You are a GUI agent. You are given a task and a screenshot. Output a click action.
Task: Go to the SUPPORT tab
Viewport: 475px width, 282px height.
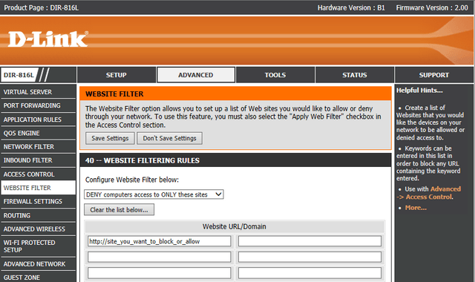pyautogui.click(x=434, y=75)
